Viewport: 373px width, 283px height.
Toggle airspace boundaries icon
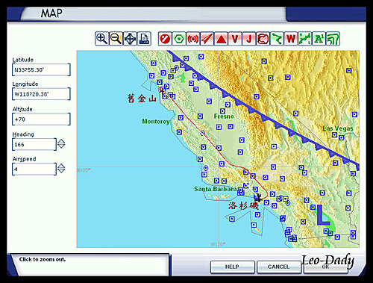coord(263,39)
